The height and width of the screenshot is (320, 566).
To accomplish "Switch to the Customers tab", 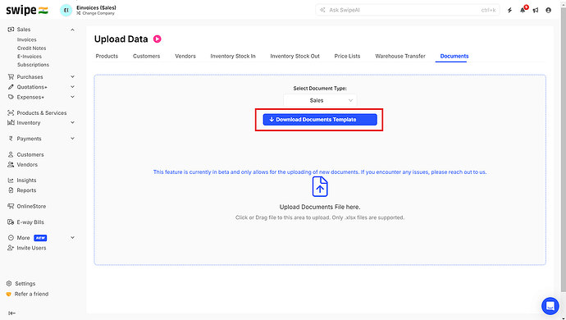I will point(146,56).
